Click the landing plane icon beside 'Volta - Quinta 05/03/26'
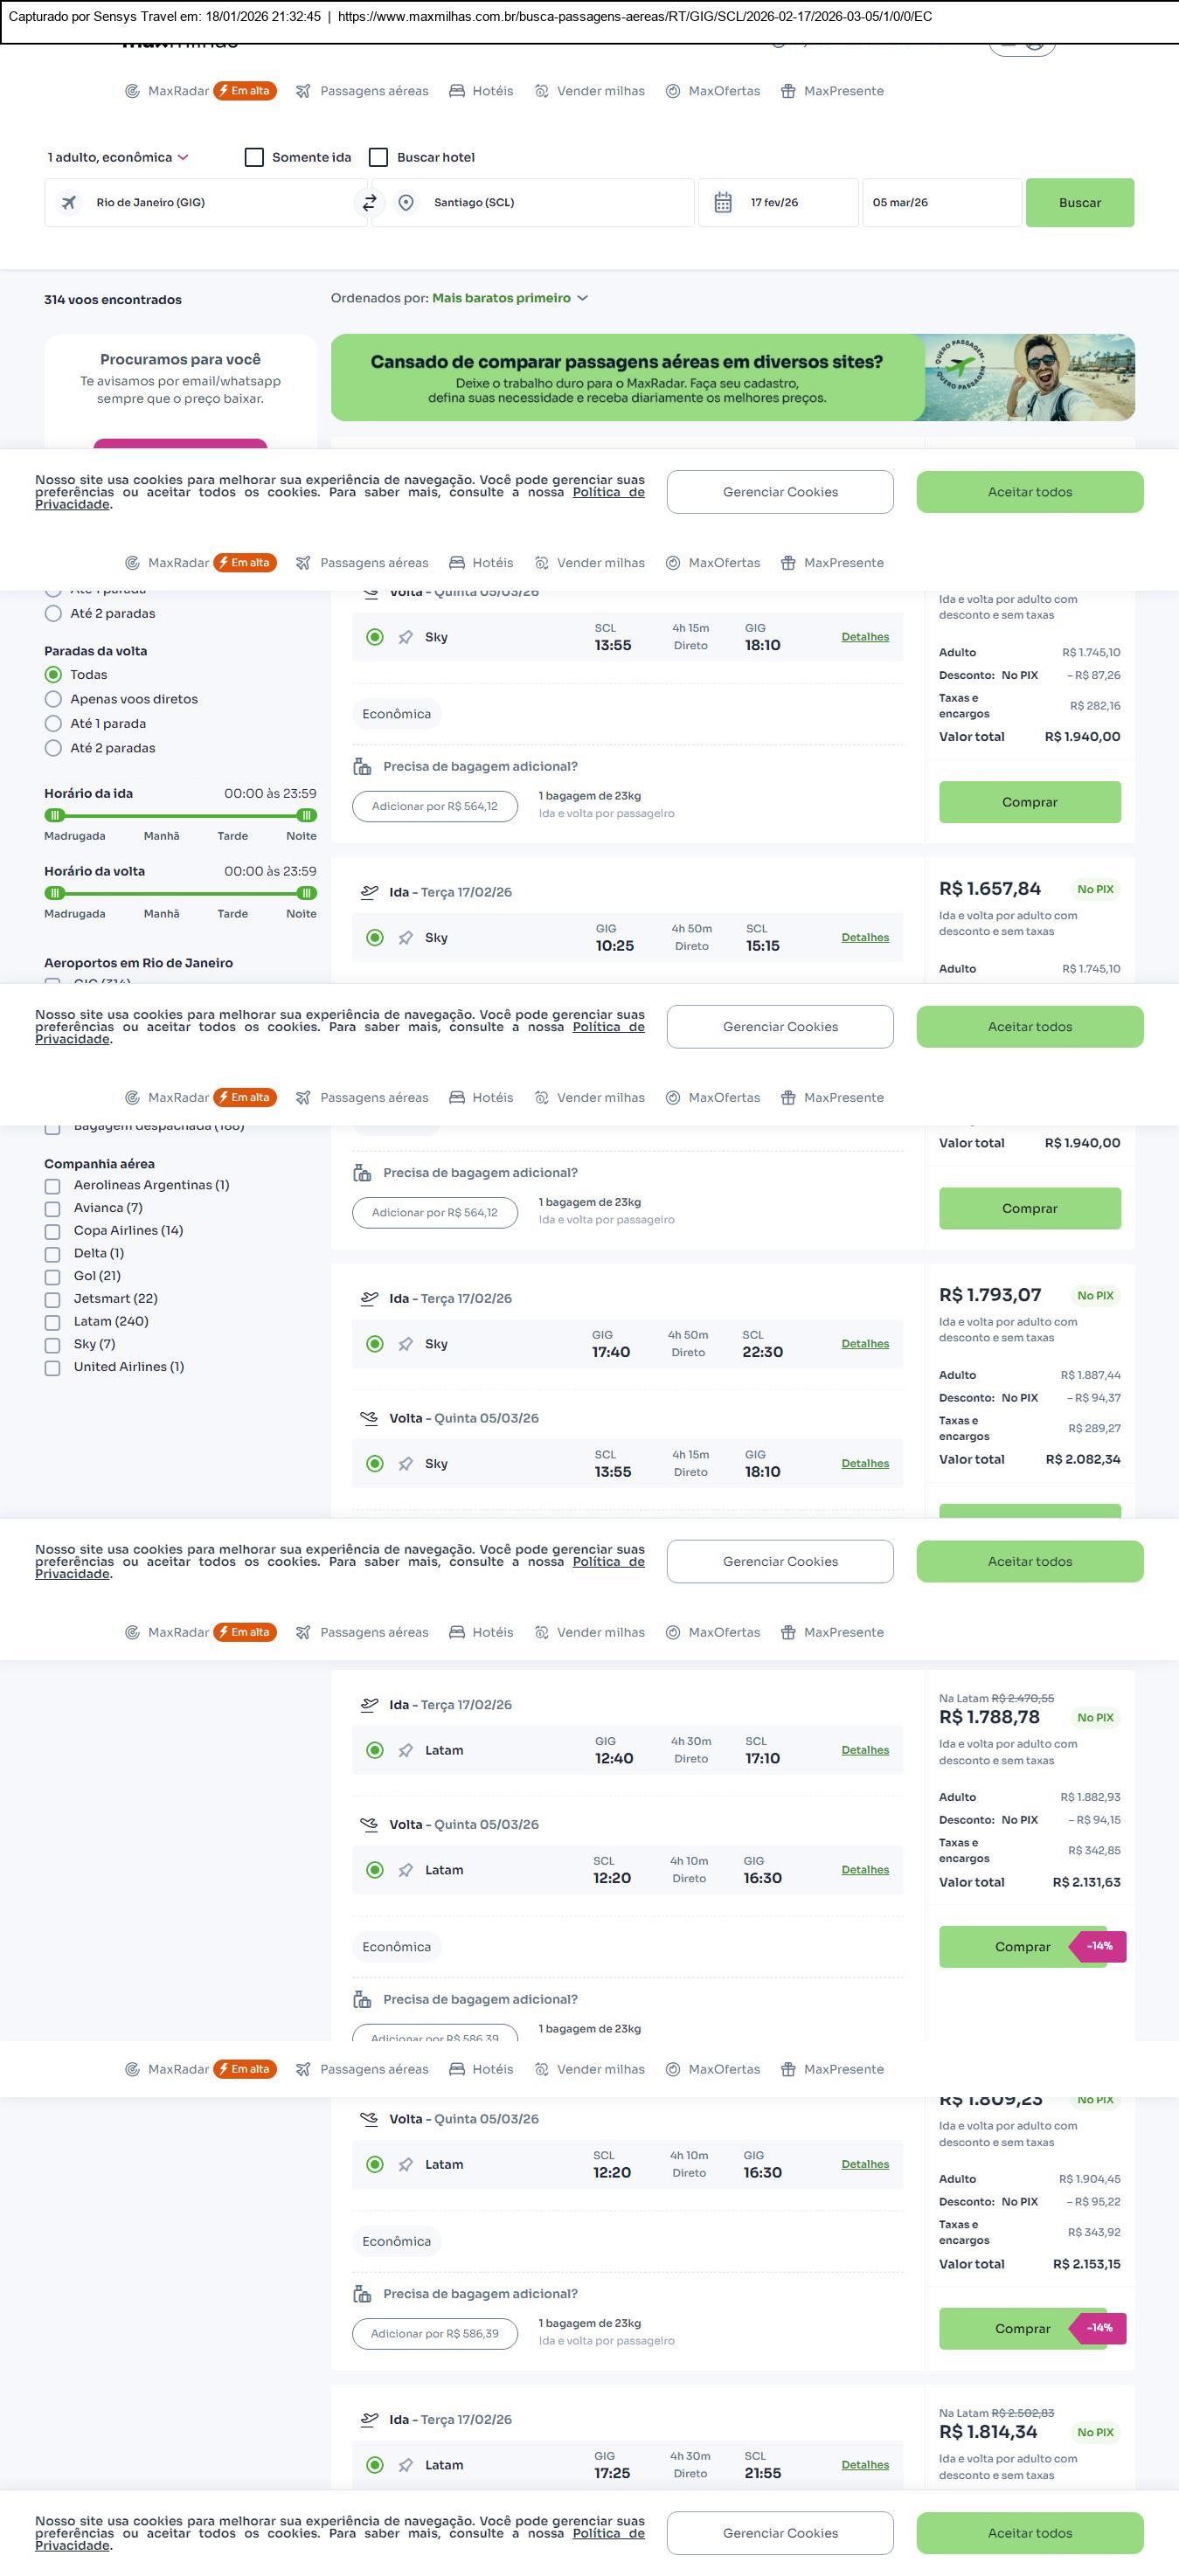1179x2576 pixels. tap(369, 1418)
